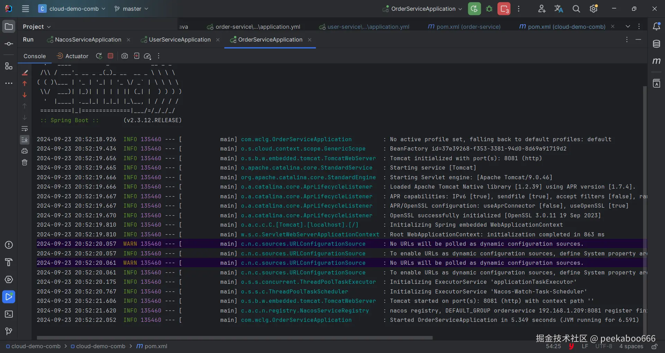Toggle soft-wrap in the console

tap(25, 129)
